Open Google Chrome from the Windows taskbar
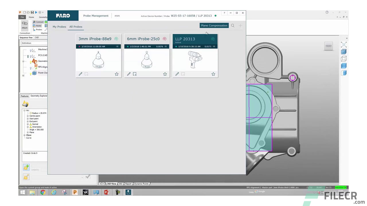 pyautogui.click(x=43, y=192)
